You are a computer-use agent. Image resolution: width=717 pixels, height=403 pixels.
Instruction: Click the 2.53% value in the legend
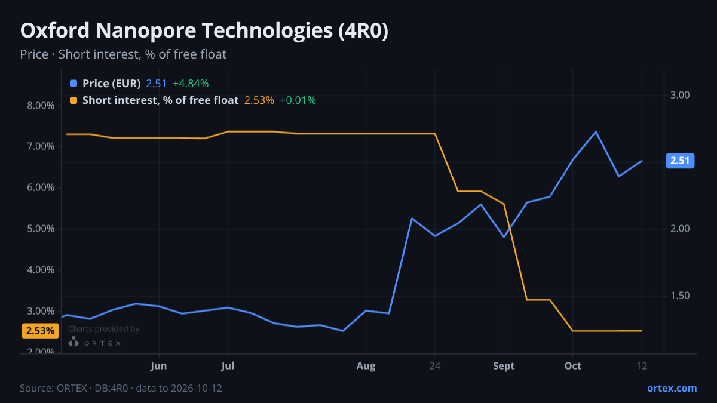(259, 100)
